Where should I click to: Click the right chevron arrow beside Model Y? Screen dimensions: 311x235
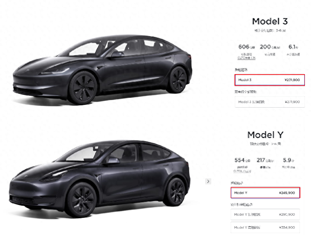pyautogui.click(x=208, y=181)
